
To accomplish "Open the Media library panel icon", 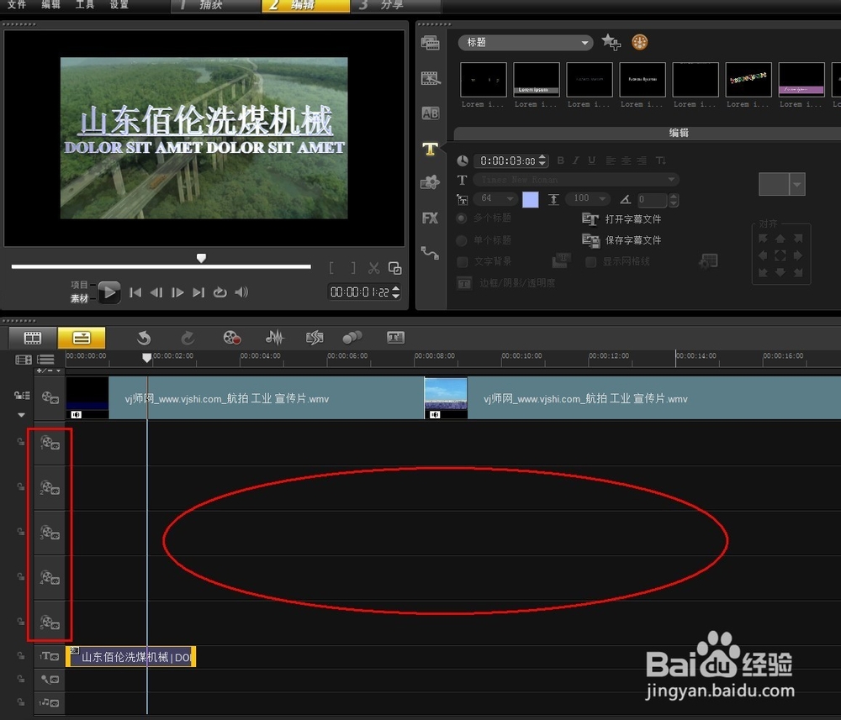I will coord(430,42).
